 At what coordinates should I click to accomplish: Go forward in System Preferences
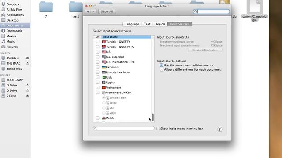[x=93, y=11]
